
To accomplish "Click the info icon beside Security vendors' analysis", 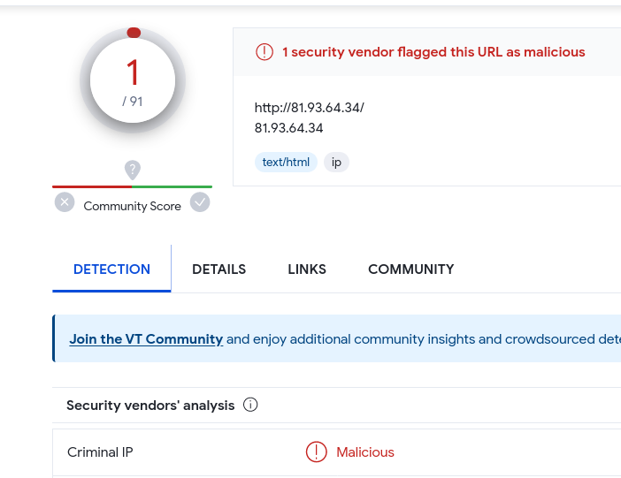I will (x=250, y=405).
